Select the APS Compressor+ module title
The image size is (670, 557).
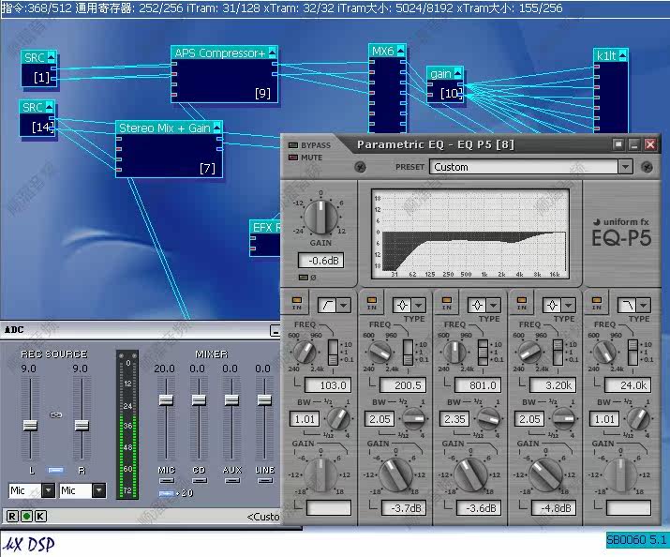point(219,53)
